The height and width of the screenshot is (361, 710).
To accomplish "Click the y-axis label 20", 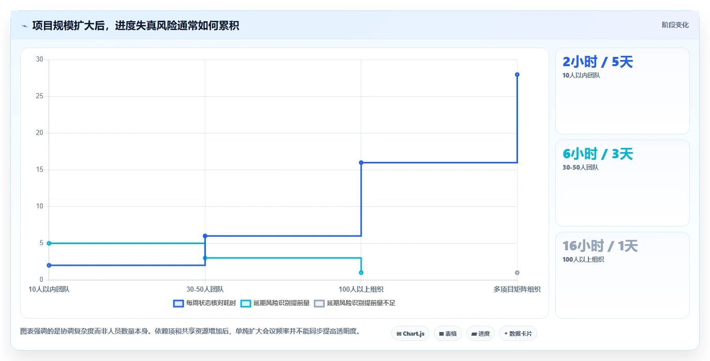I will point(40,133).
